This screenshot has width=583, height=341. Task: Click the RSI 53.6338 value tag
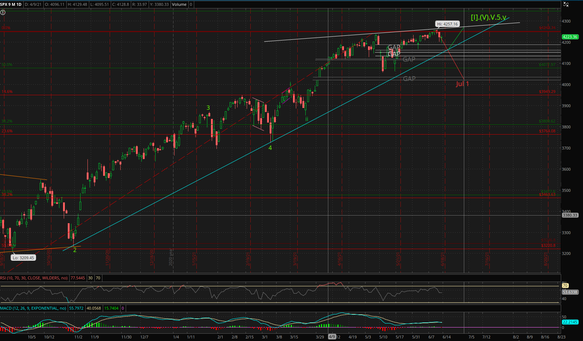click(x=570, y=292)
